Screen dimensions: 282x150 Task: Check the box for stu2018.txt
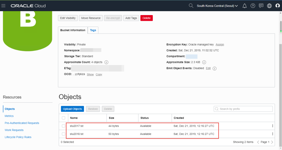[x=63, y=134]
